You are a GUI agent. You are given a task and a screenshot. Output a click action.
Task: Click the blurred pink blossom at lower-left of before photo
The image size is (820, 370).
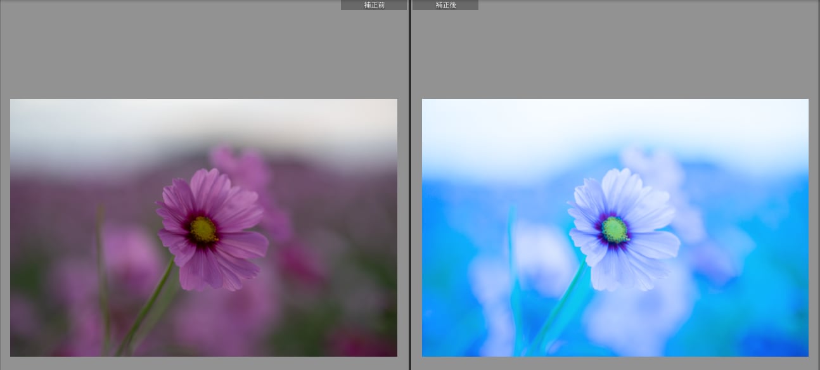(x=127, y=253)
